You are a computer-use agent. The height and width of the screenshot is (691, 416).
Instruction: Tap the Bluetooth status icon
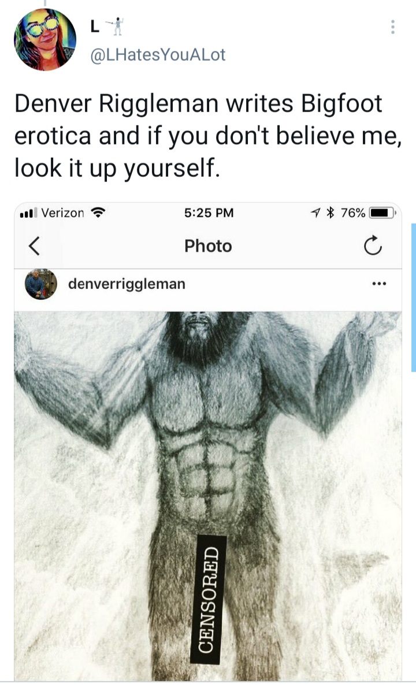(x=330, y=213)
